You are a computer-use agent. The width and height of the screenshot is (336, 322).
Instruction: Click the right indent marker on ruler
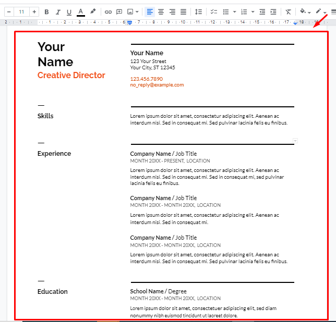[295, 23]
